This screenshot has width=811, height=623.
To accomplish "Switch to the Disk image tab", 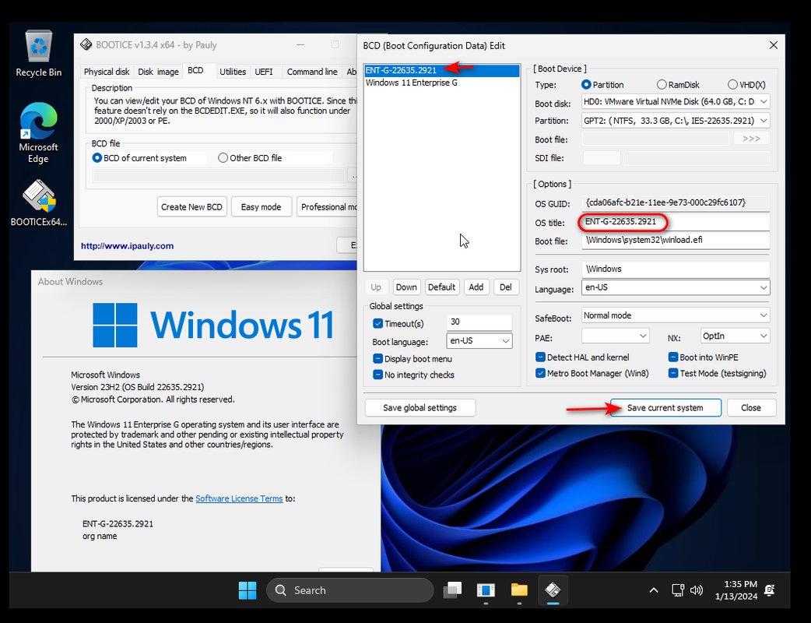I will click(x=158, y=72).
